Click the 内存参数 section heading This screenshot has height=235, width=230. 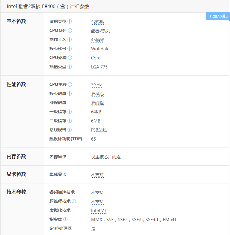(x=16, y=156)
